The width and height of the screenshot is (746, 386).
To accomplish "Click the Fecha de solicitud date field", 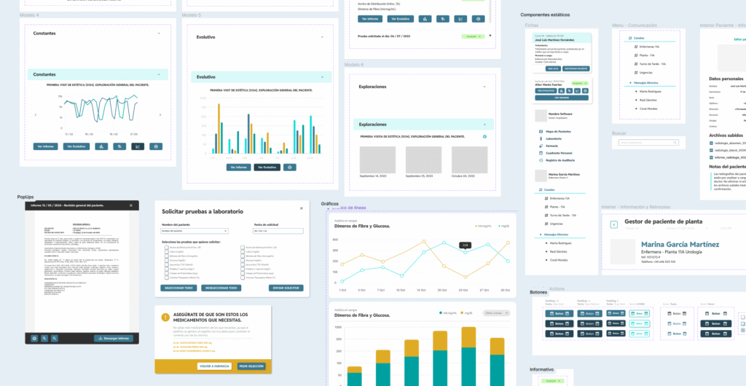I will pyautogui.click(x=278, y=231).
